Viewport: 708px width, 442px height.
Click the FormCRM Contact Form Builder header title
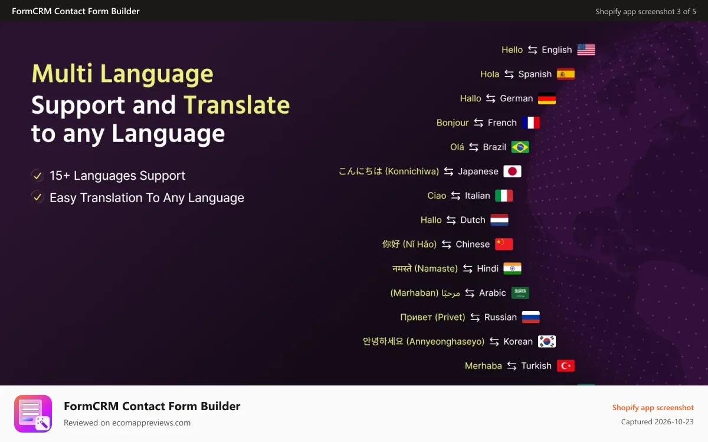(76, 11)
